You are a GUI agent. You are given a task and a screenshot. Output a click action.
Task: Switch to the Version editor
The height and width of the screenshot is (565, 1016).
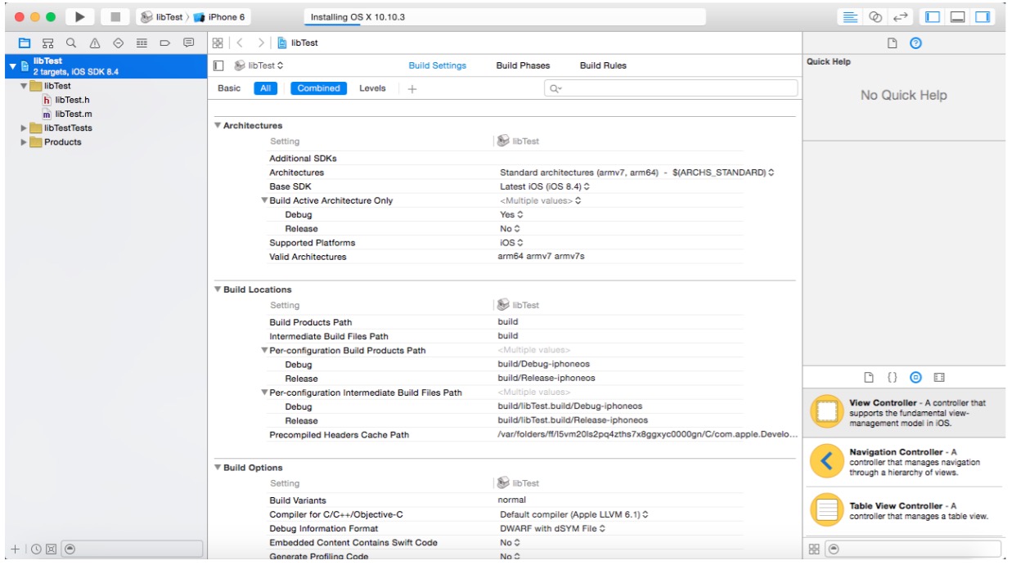coord(901,17)
